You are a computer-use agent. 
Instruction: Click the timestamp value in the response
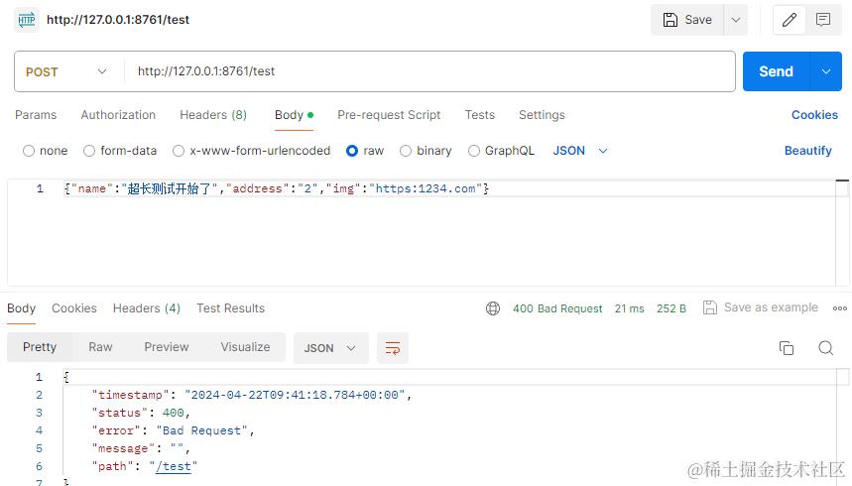coord(295,395)
